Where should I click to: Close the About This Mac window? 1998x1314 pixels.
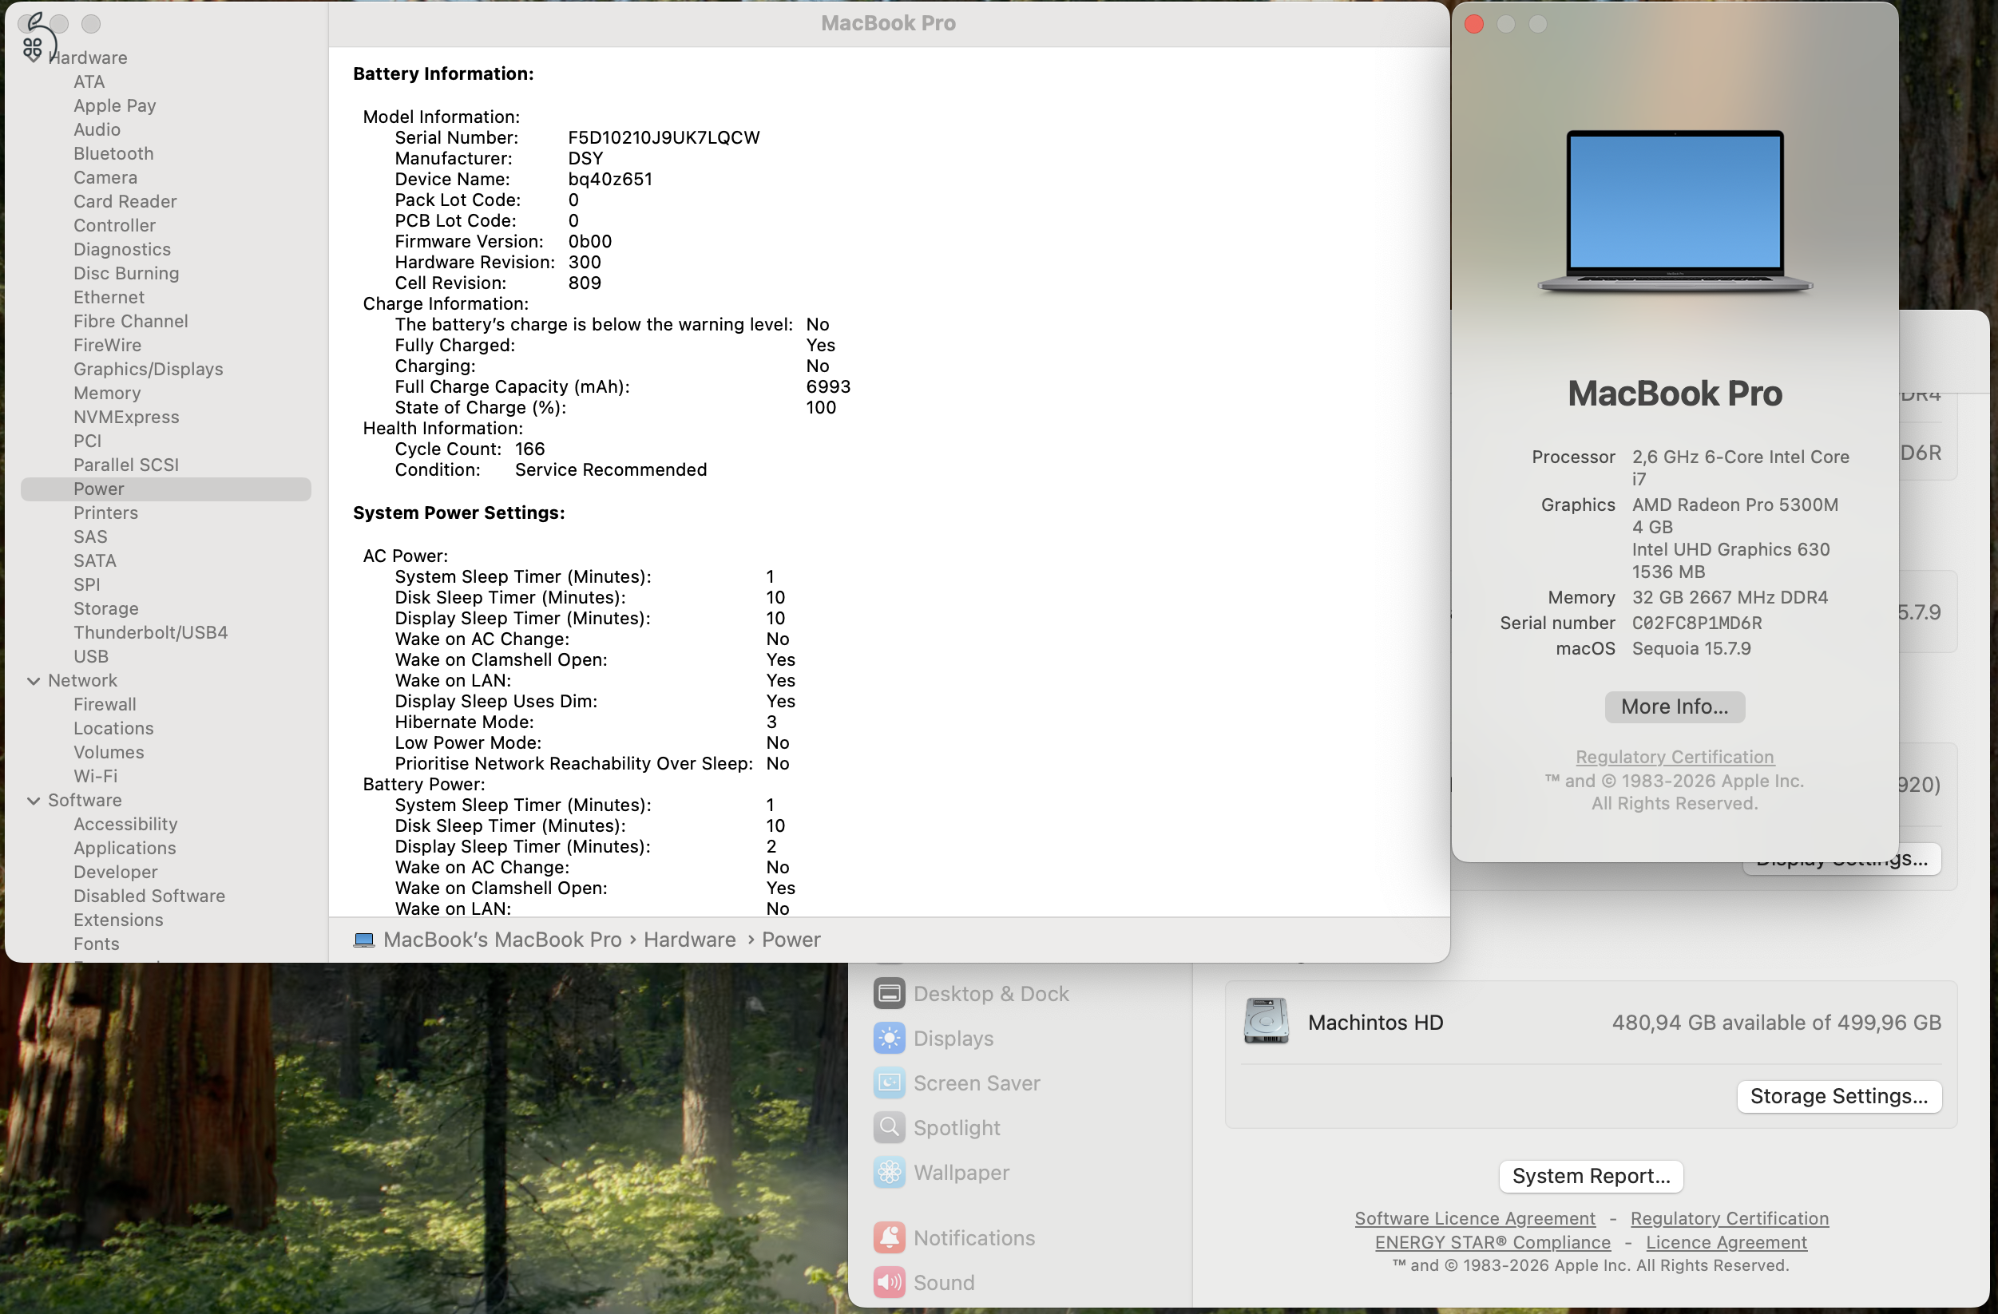(x=1473, y=23)
